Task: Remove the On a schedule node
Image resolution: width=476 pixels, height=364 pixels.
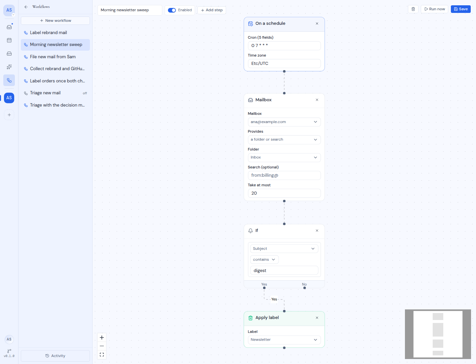Action: point(317,23)
